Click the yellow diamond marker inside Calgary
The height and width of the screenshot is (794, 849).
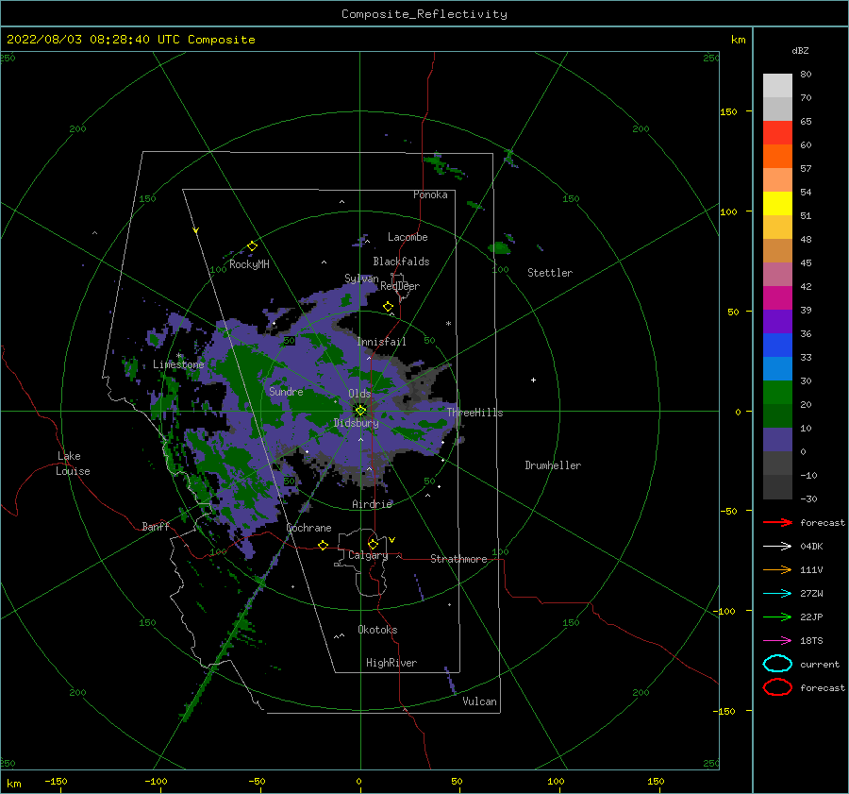(373, 544)
